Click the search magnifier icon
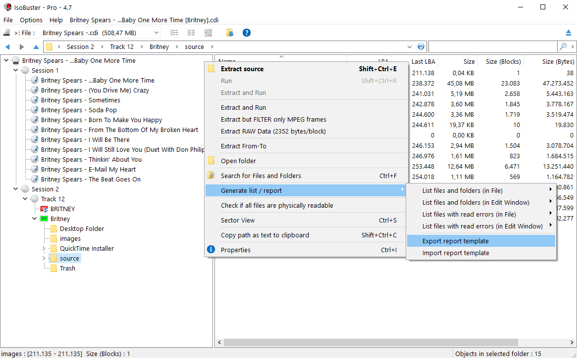 click(563, 46)
